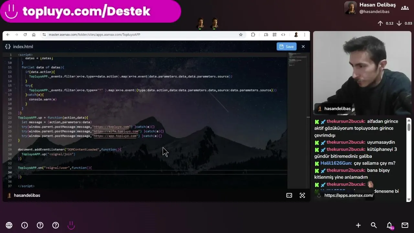This screenshot has width=414, height=233.
Task: Click the topluyo.com/Destek banner
Action: [91, 11]
